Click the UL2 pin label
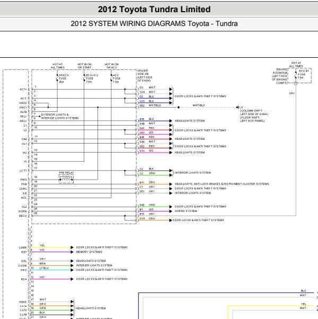 tap(24, 207)
